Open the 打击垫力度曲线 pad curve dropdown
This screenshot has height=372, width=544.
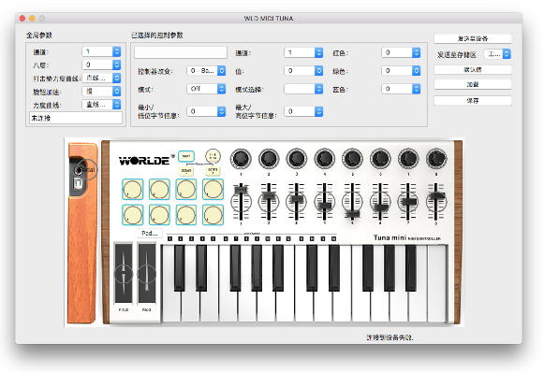coord(101,78)
